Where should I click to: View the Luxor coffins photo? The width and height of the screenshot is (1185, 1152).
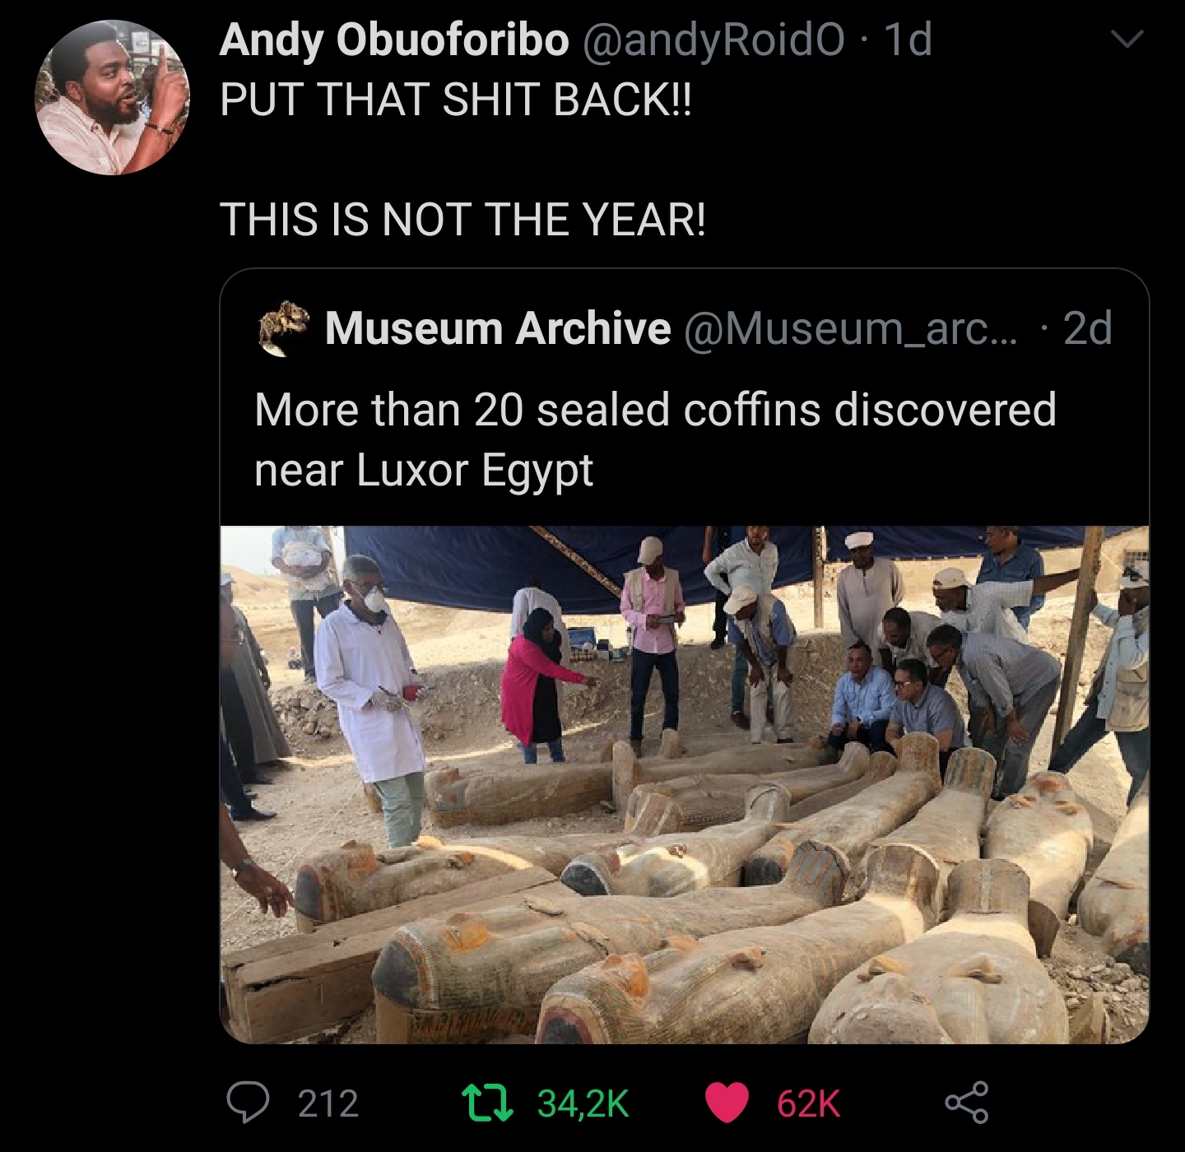684,784
